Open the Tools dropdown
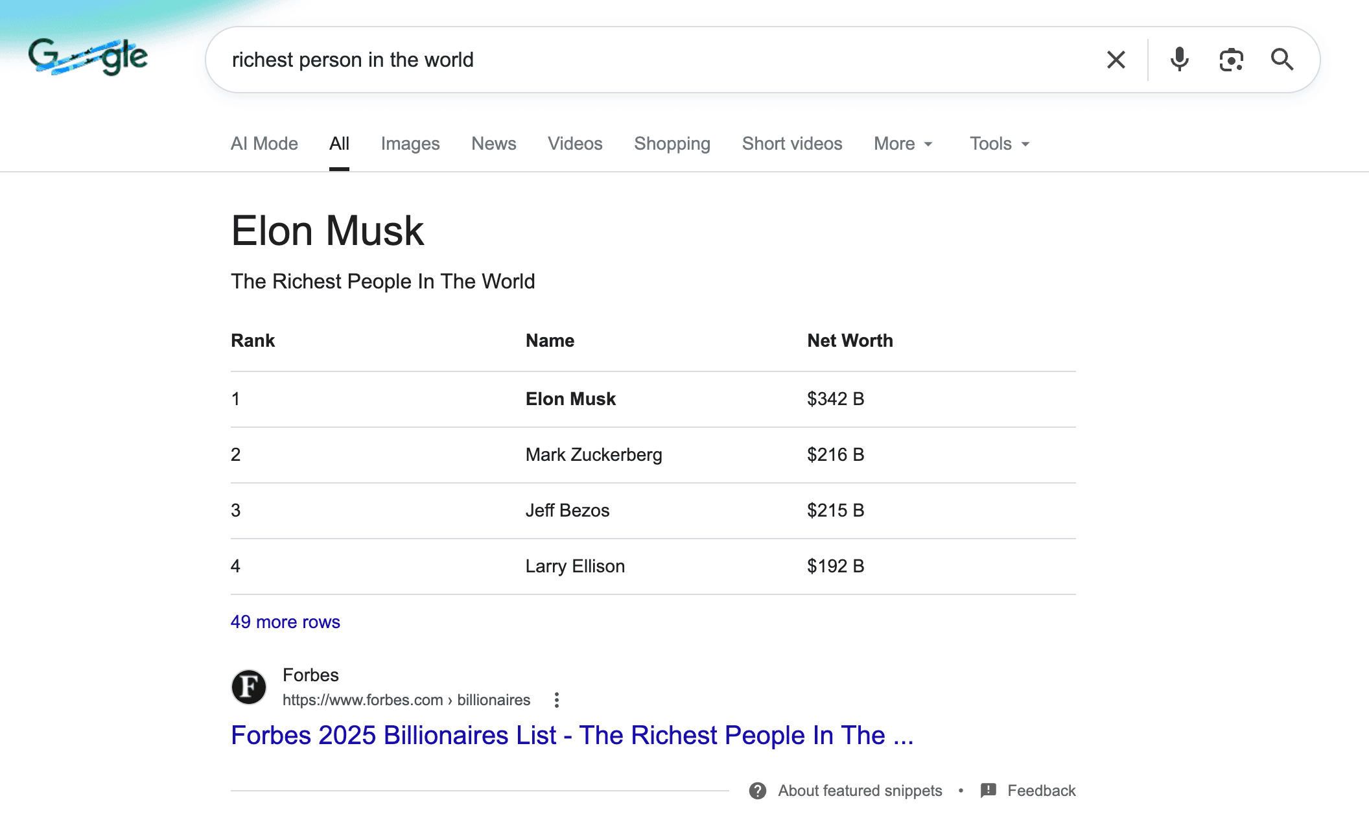The width and height of the screenshot is (1369, 818). tap(998, 143)
